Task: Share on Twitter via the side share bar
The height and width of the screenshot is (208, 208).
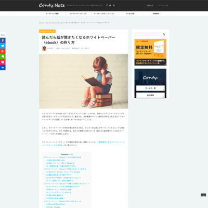Action: coord(3,46)
